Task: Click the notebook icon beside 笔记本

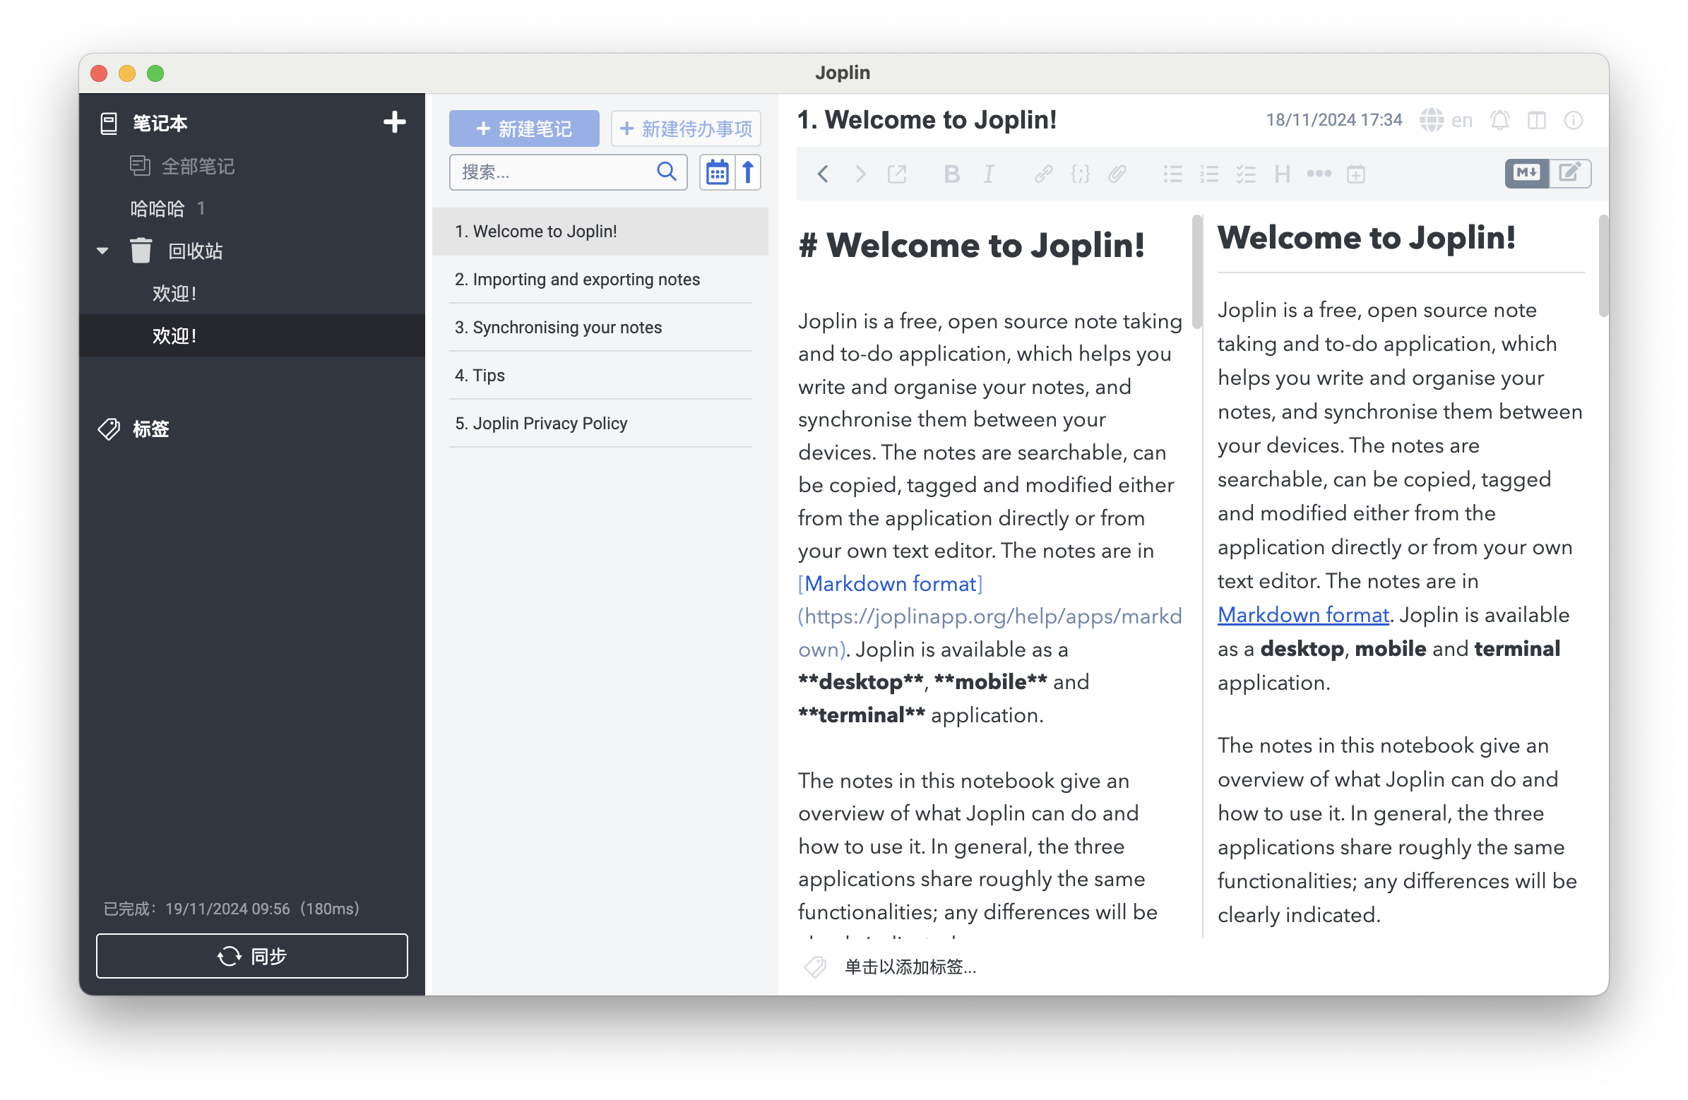Action: pyautogui.click(x=109, y=123)
